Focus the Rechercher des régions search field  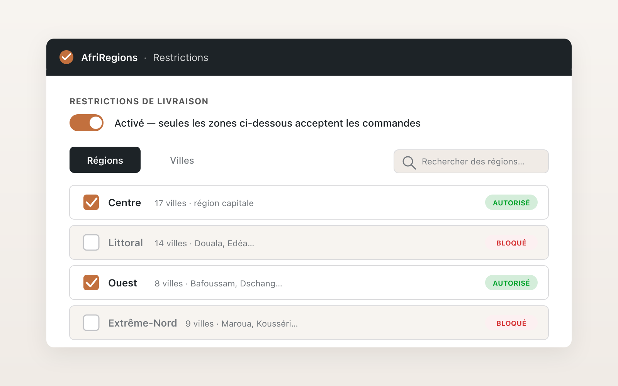pos(471,161)
